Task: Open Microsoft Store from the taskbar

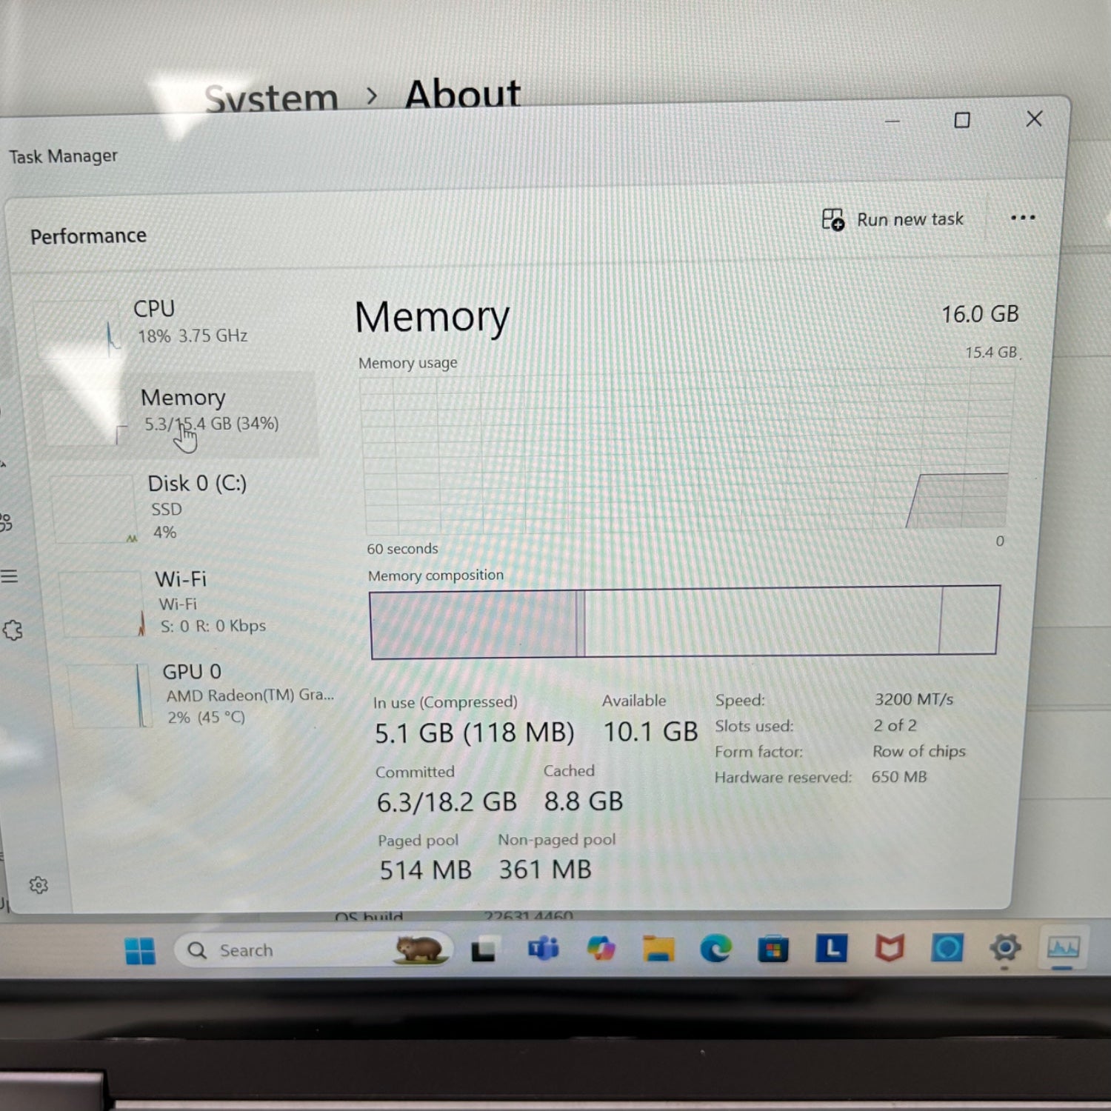Action: point(773,949)
